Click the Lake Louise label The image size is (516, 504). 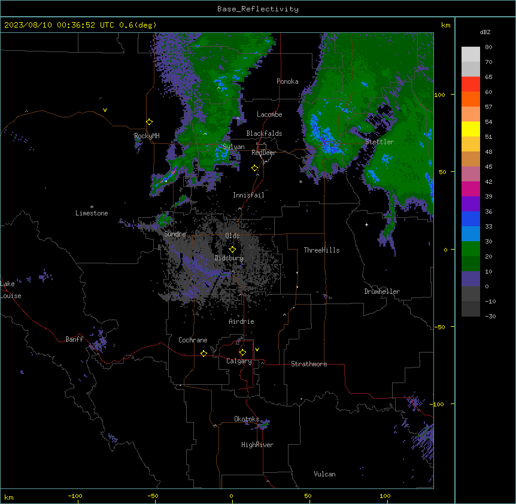(x=11, y=290)
